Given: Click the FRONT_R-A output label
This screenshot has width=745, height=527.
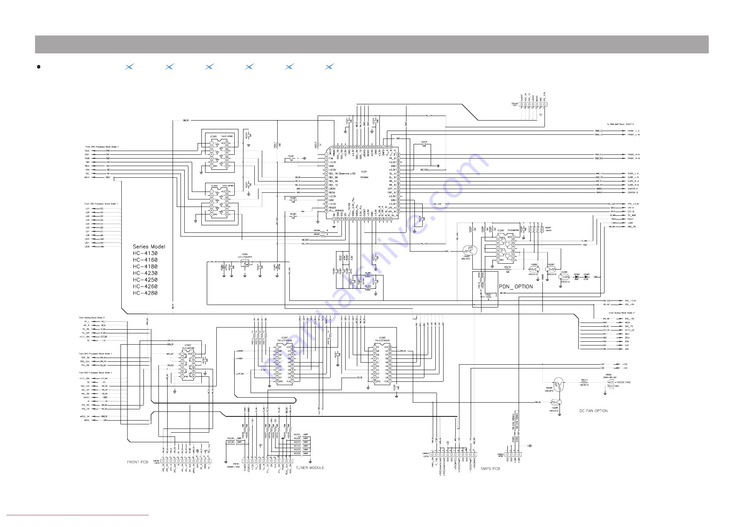Looking at the screenshot, I should 634,154.
